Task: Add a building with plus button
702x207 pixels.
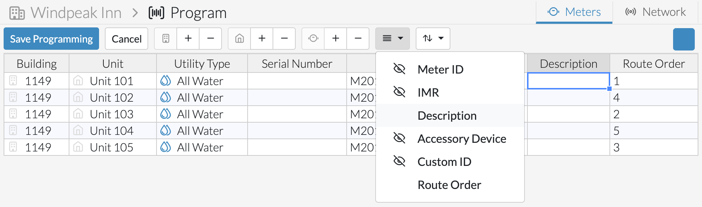Action: click(188, 39)
